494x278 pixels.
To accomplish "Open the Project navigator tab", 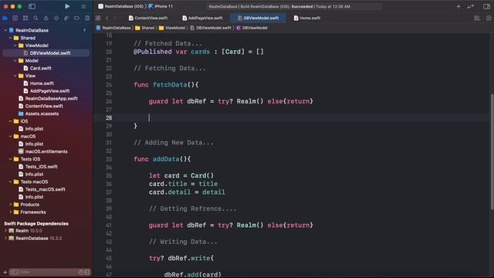I will (5, 18).
